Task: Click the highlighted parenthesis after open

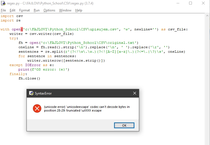Action: [x=22, y=29]
